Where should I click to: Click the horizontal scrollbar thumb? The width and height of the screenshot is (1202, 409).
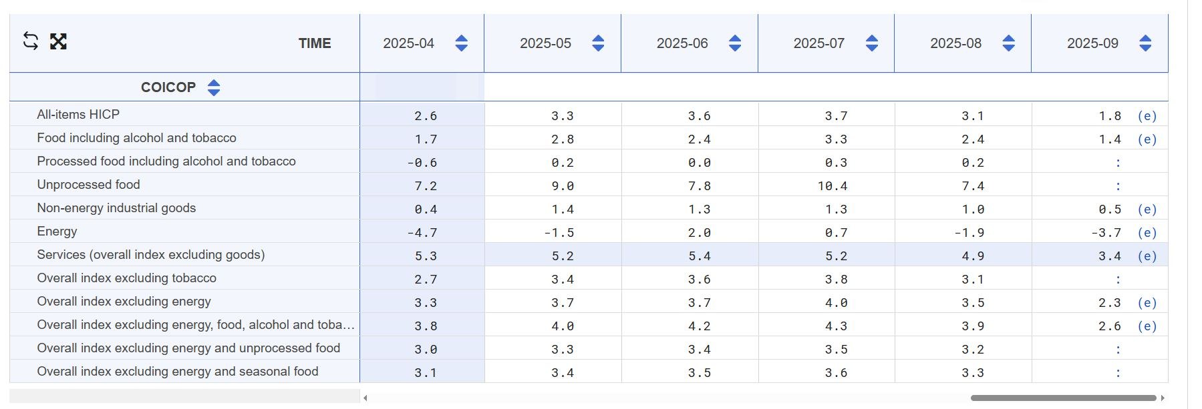(x=1062, y=398)
